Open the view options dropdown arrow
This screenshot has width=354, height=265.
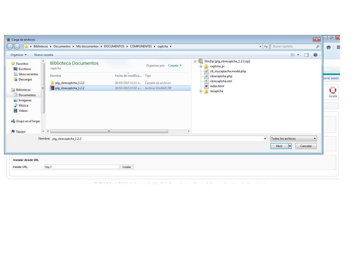pyautogui.click(x=298, y=55)
